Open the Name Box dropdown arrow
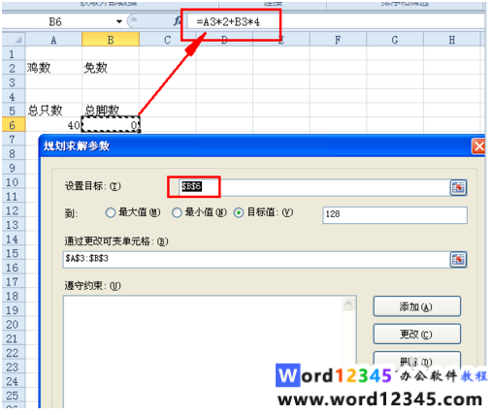The width and height of the screenshot is (492, 415). 119,21
